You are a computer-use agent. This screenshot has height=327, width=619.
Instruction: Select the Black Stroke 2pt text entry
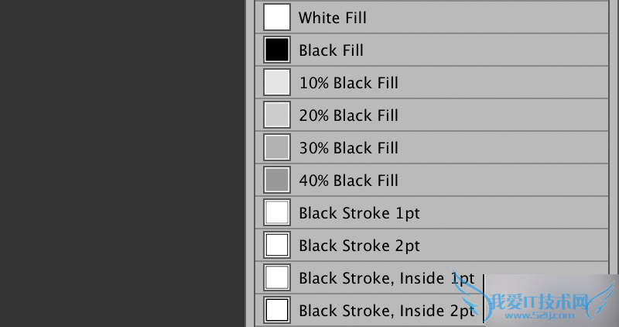click(359, 246)
